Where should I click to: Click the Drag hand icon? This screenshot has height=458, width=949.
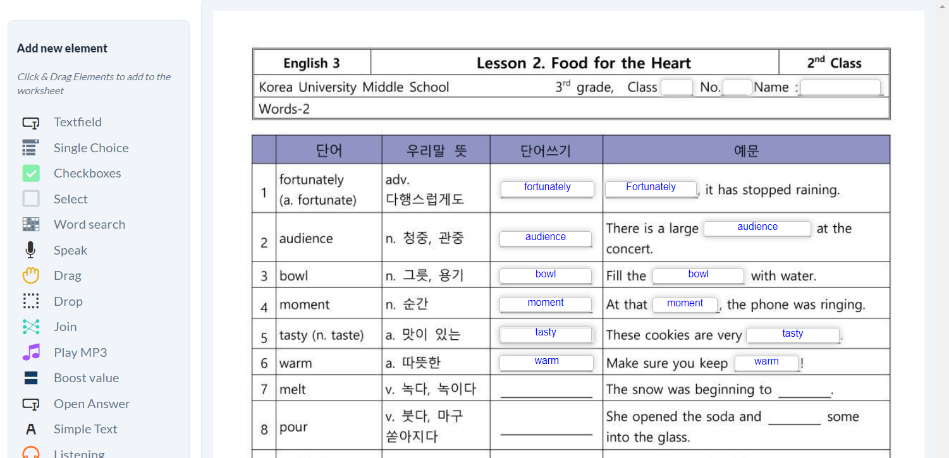[x=30, y=275]
